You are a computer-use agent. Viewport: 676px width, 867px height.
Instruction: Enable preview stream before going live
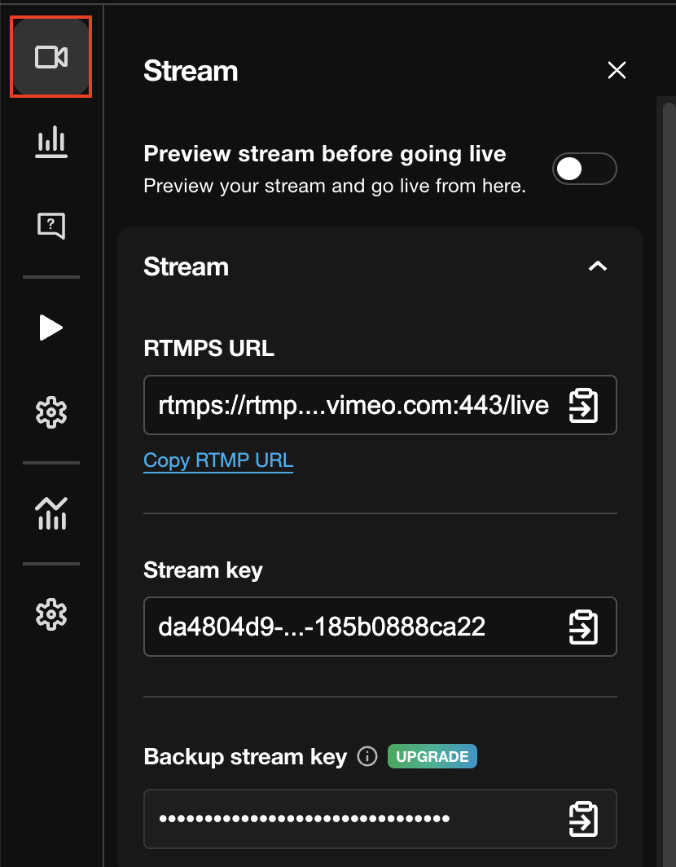tap(584, 168)
